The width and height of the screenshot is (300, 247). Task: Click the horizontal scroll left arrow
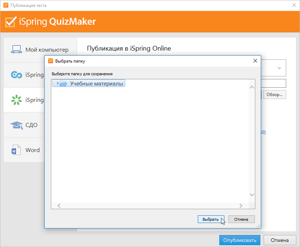point(59,206)
